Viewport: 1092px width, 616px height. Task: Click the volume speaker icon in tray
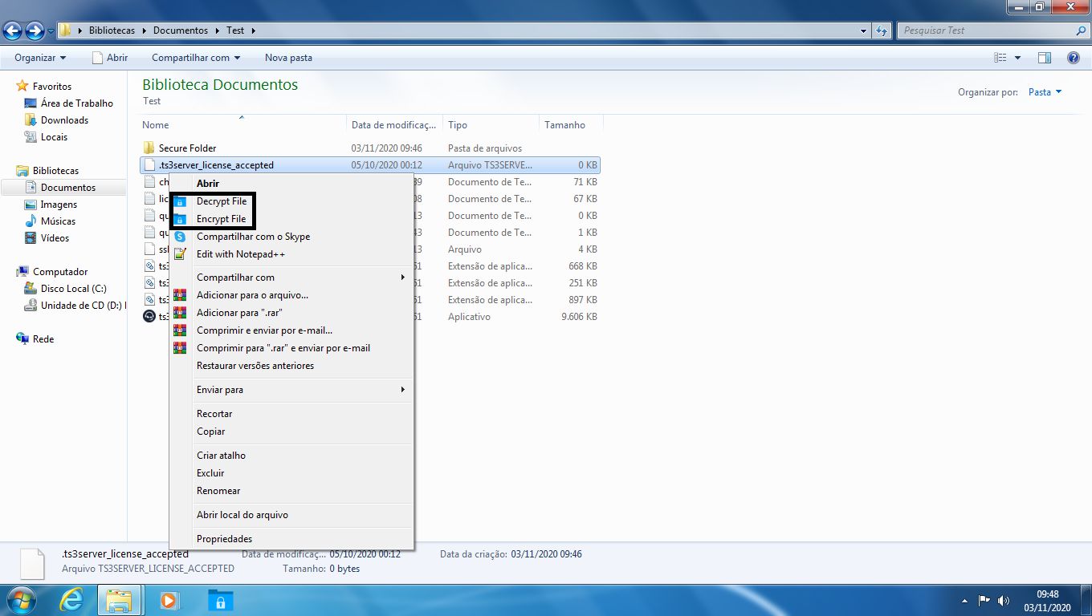point(1004,600)
